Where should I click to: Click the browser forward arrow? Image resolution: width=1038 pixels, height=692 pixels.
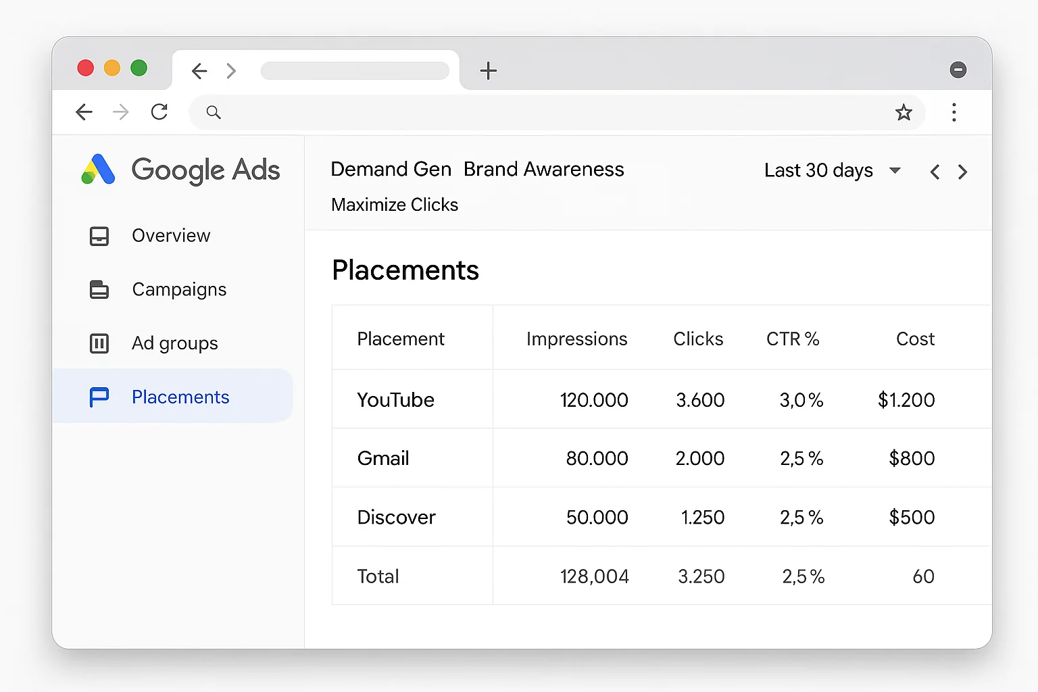click(x=120, y=112)
